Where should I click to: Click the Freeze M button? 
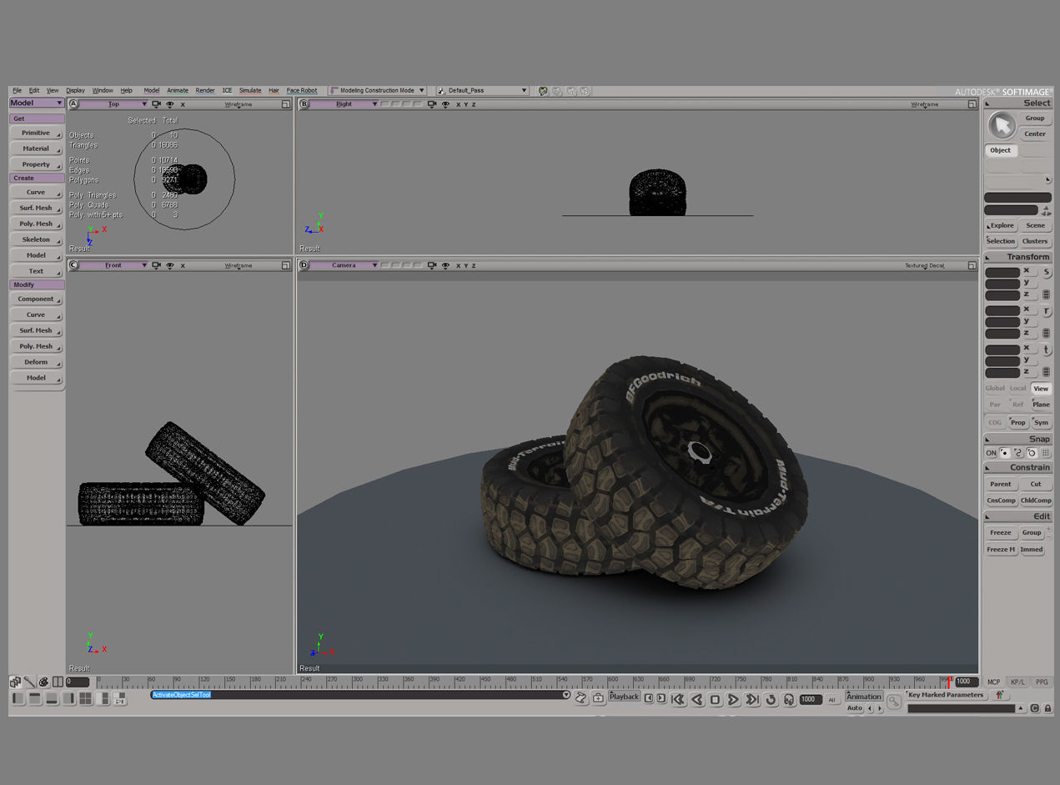(x=1001, y=550)
